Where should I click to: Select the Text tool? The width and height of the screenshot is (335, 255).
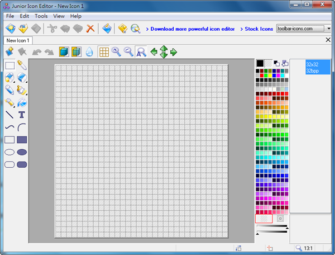coord(22,115)
